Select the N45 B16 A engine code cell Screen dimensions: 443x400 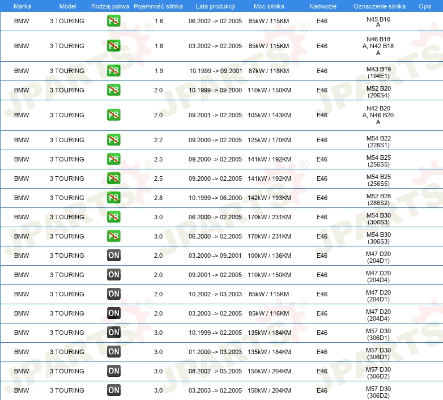coord(378,22)
